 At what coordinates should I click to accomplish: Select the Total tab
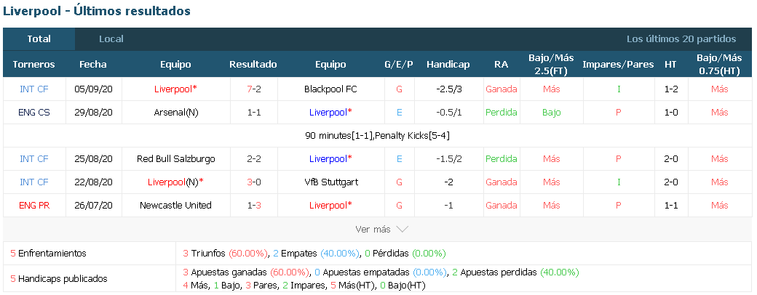coord(39,39)
